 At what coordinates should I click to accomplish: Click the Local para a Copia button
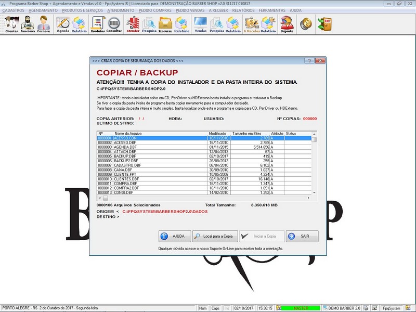pos(215,236)
